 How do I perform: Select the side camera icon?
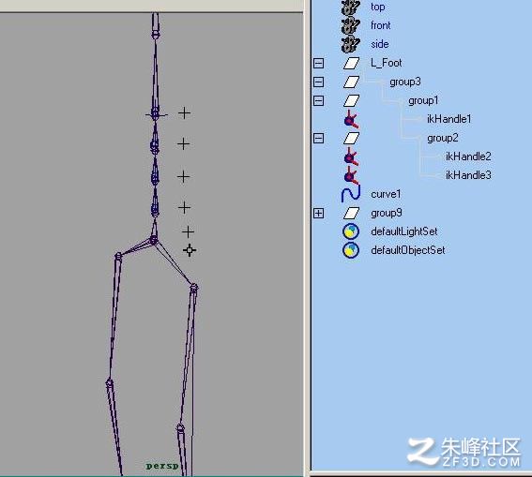point(351,44)
